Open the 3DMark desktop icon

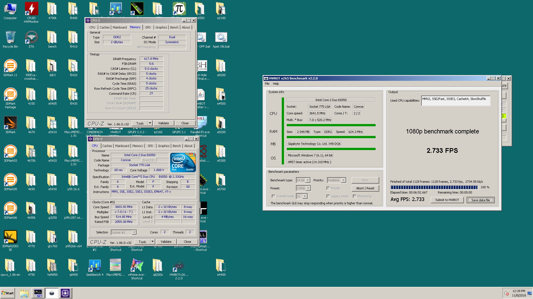(10, 125)
